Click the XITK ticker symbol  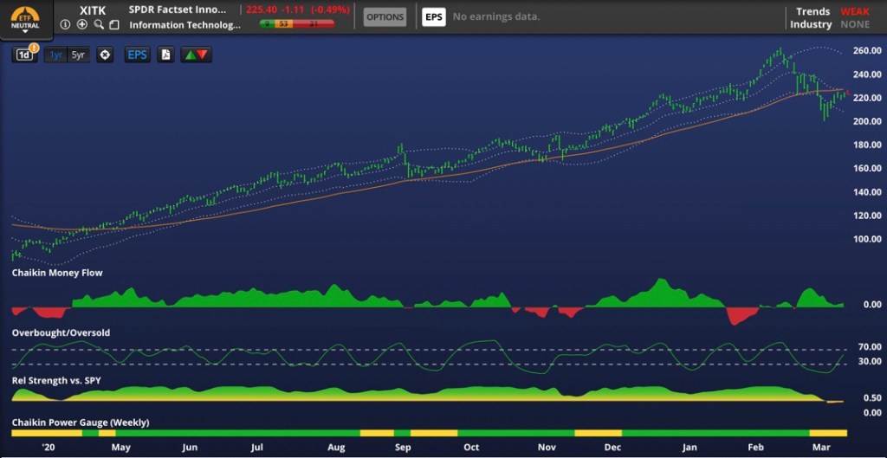[92, 10]
